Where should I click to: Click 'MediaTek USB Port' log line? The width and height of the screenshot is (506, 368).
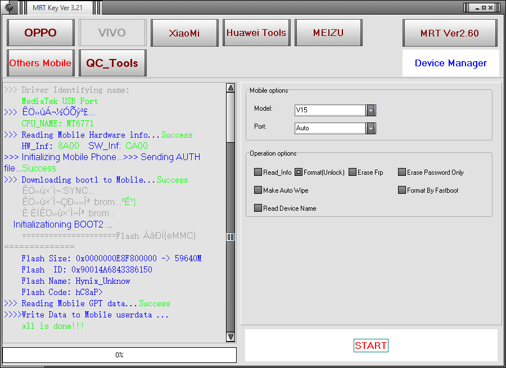(60, 101)
